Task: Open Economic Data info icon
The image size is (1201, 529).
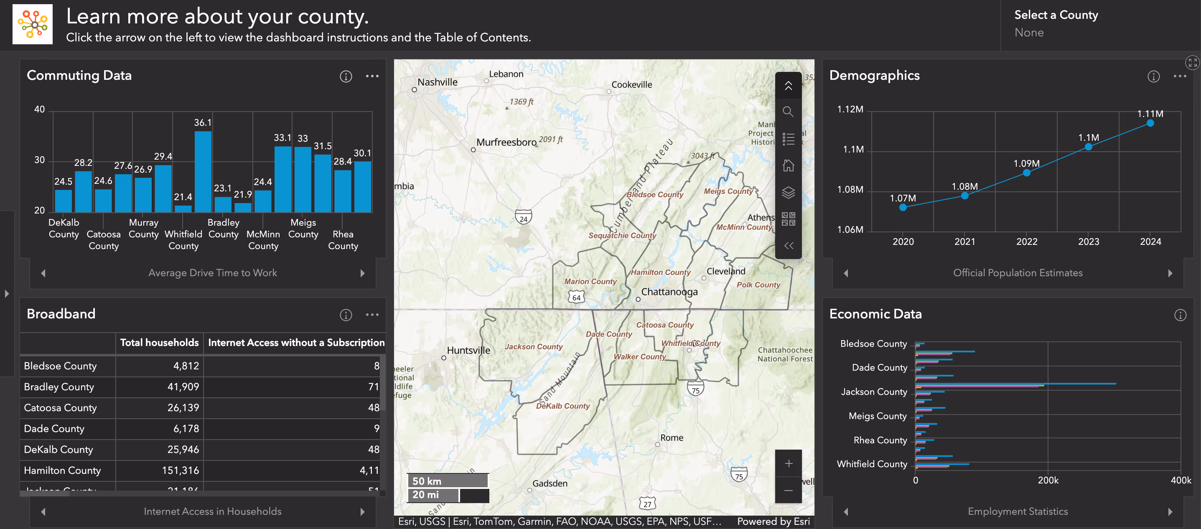Action: [1180, 315]
